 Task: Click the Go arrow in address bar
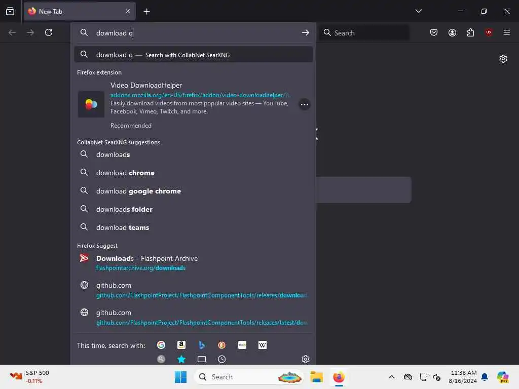pyautogui.click(x=305, y=32)
